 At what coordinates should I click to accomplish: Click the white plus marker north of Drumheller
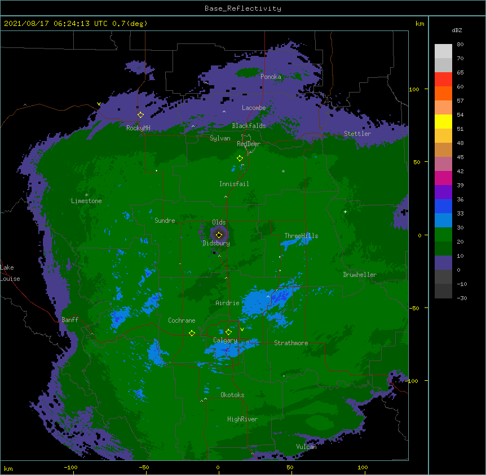[345, 212]
